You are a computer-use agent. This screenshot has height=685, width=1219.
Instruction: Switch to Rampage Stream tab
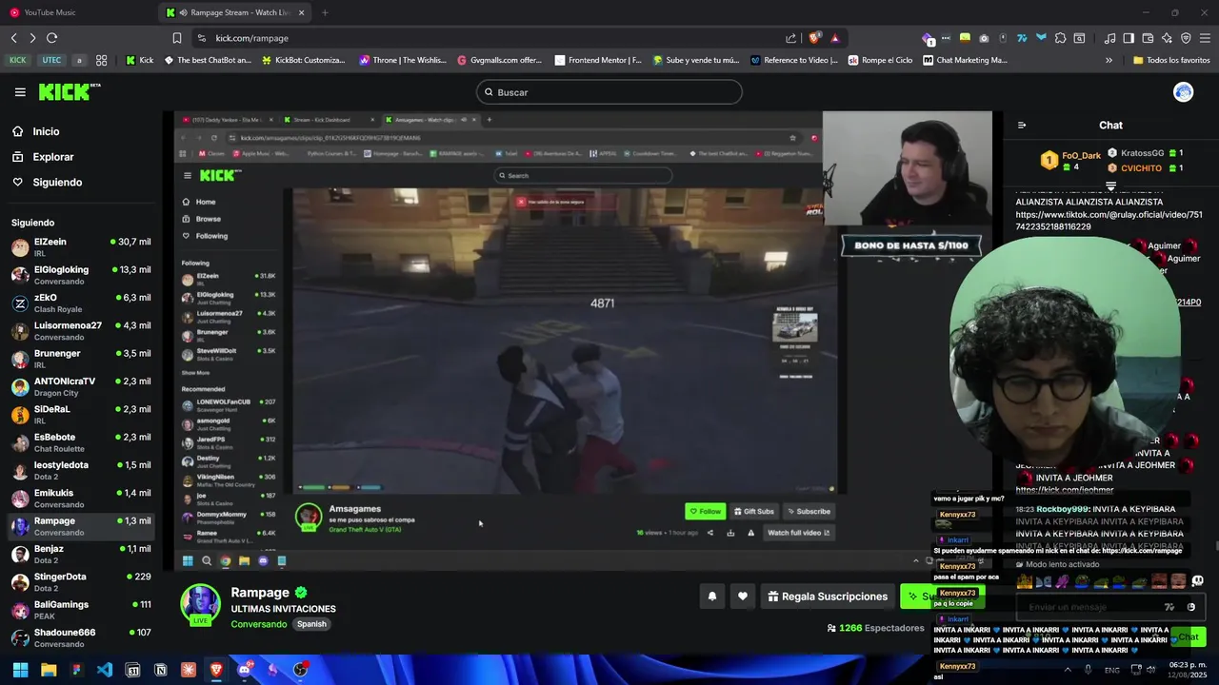[235, 12]
